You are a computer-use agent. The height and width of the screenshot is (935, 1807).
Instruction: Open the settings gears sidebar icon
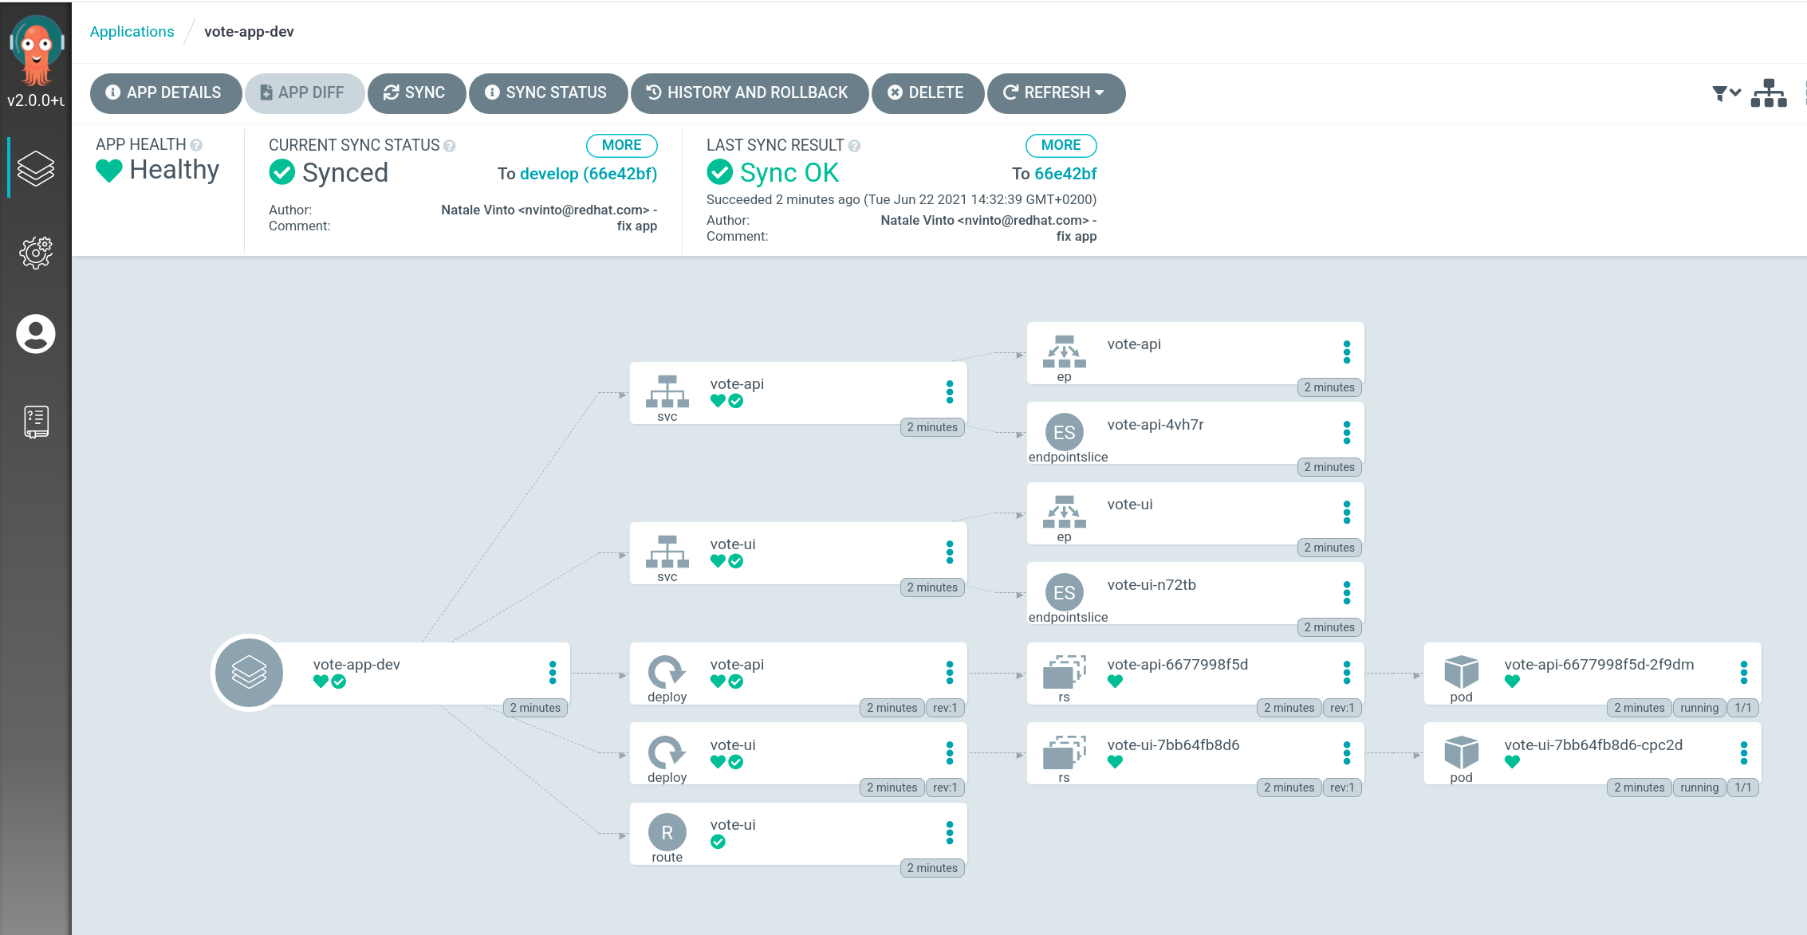coord(36,253)
